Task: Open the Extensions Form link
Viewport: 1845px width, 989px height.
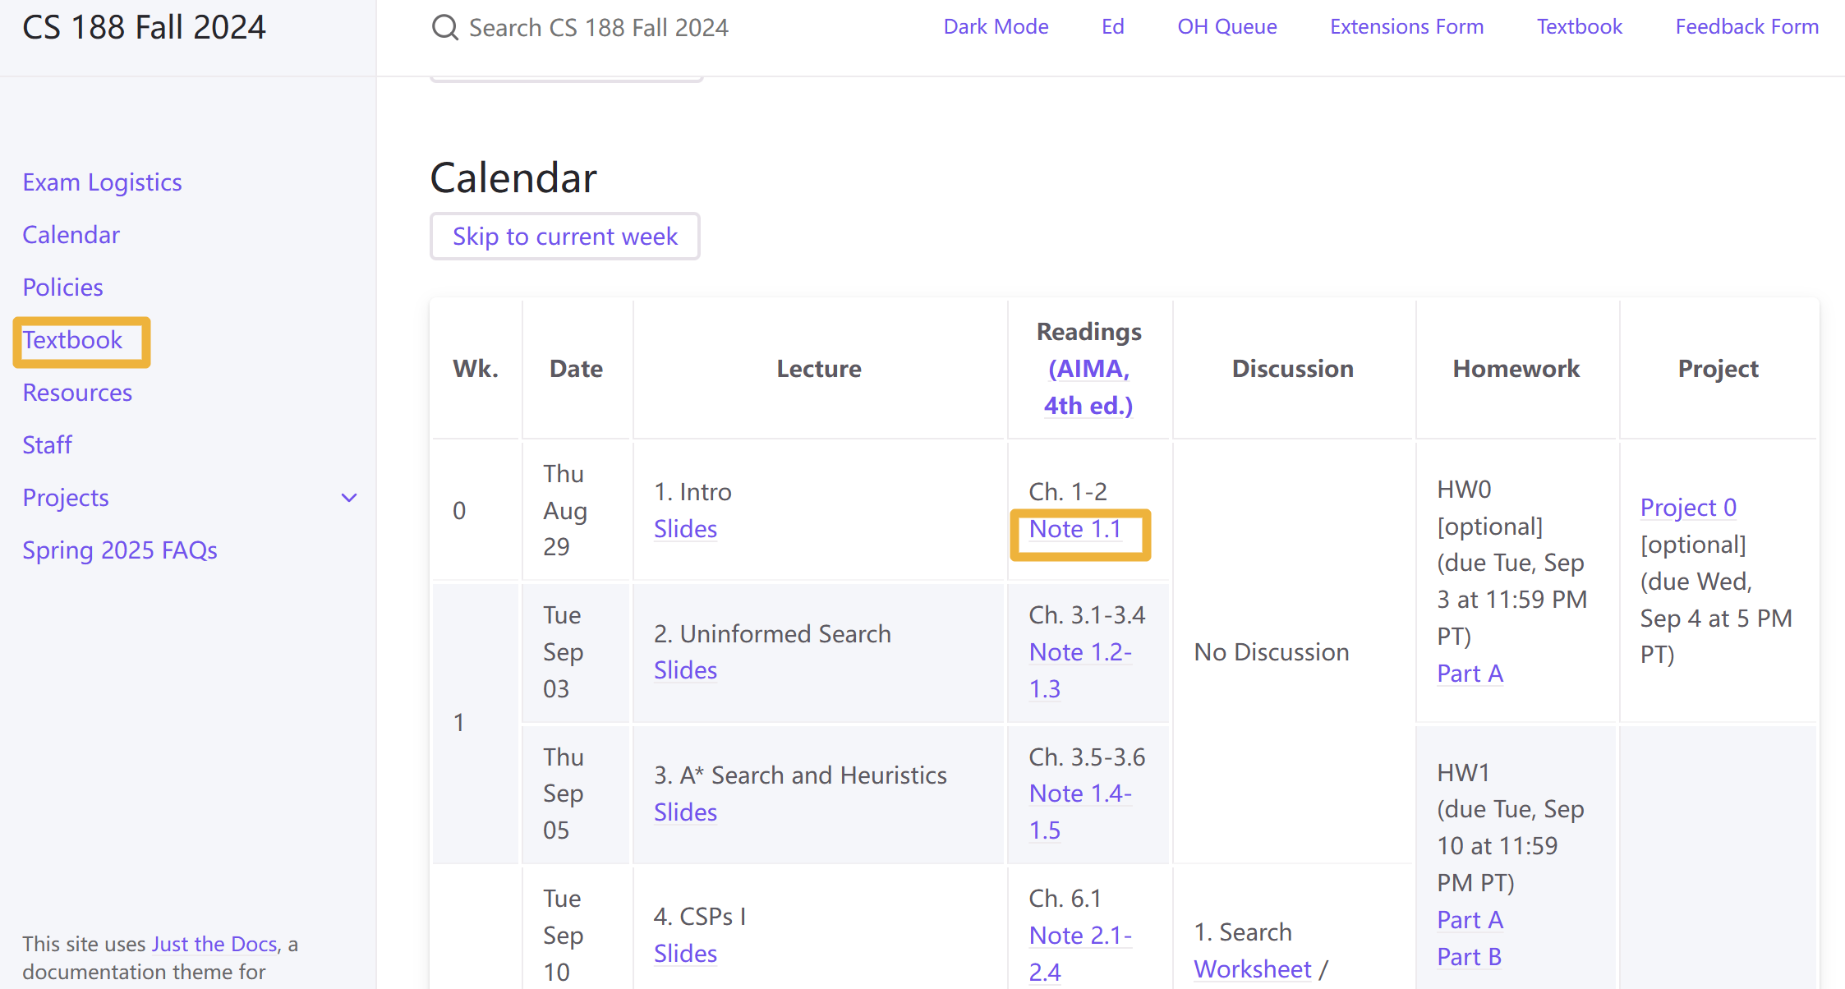Action: pyautogui.click(x=1406, y=26)
